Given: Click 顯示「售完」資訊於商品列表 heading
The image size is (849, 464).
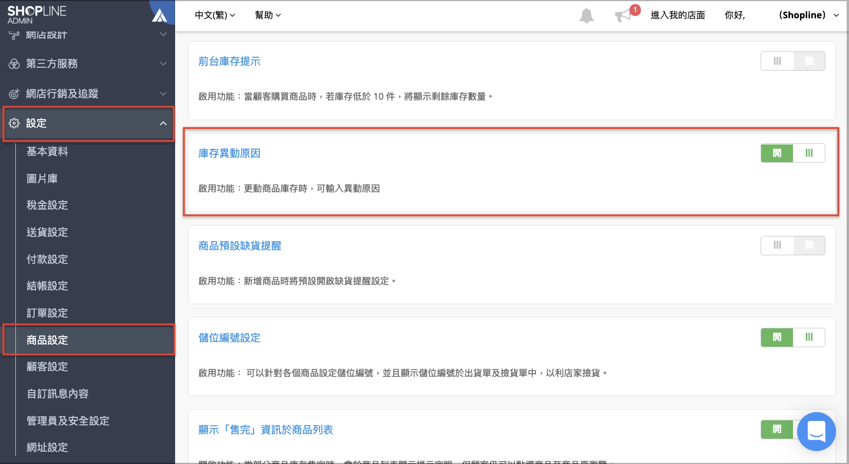Looking at the screenshot, I should [x=266, y=430].
